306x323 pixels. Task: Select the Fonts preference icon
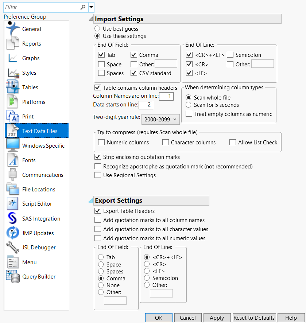pos(13,160)
